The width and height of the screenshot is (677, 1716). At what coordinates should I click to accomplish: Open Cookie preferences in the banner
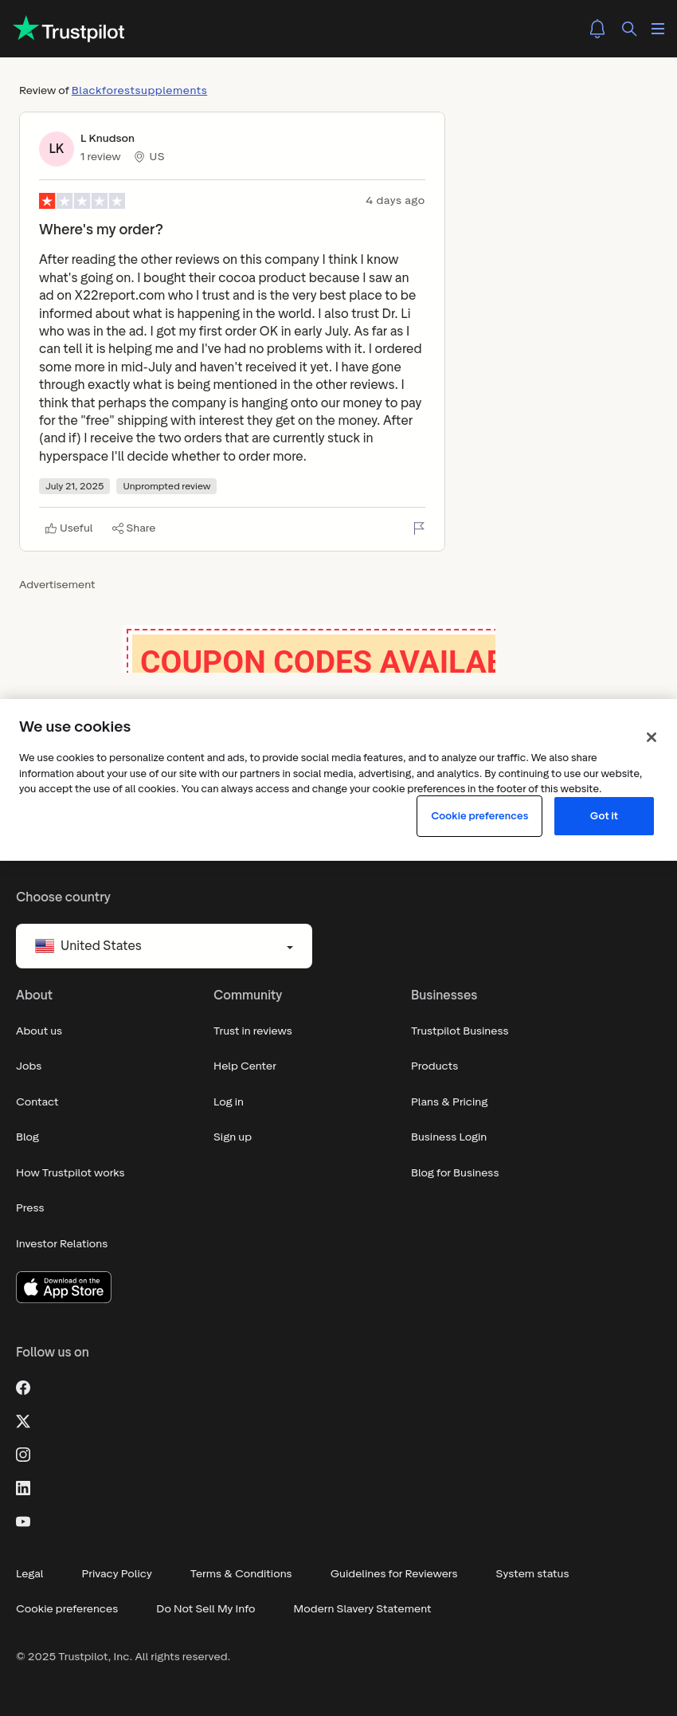[x=479, y=816]
